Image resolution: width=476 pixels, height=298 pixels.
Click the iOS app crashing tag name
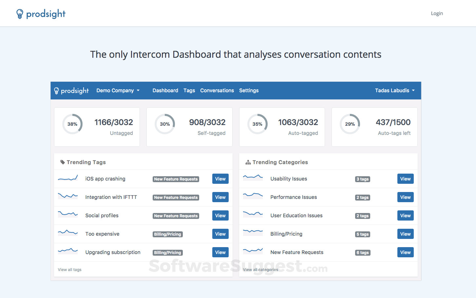[105, 179]
